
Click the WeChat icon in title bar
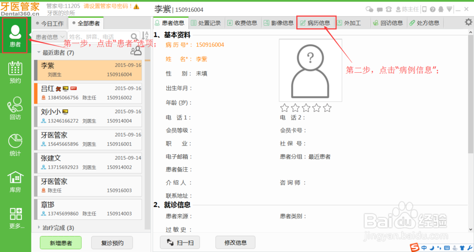coord(369,9)
